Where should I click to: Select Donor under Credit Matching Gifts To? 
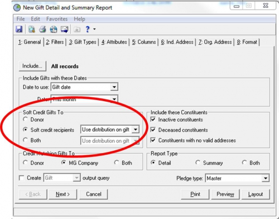tap(25, 163)
